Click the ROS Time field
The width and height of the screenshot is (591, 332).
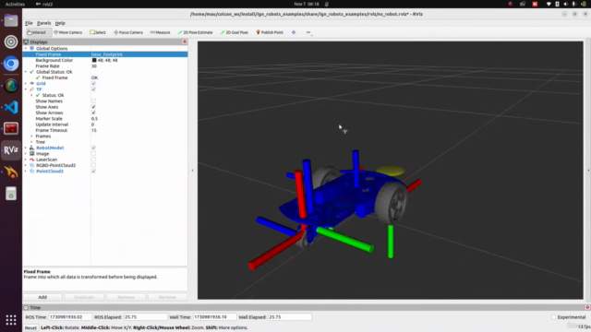pyautogui.click(x=70, y=317)
